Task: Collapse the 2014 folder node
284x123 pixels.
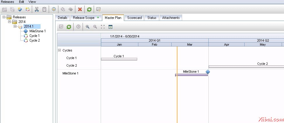Action: tap(9, 22)
